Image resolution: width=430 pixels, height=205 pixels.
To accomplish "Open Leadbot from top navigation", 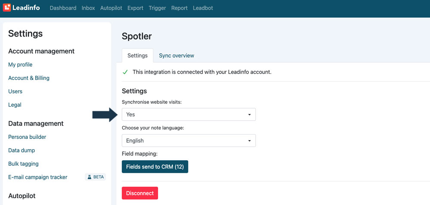I will 203,8.
